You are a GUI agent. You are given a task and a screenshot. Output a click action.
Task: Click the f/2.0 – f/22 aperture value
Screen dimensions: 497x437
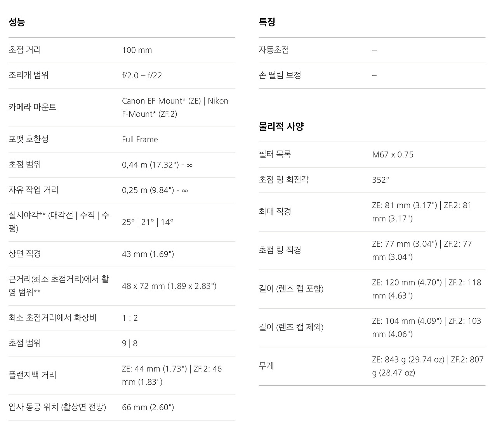142,75
